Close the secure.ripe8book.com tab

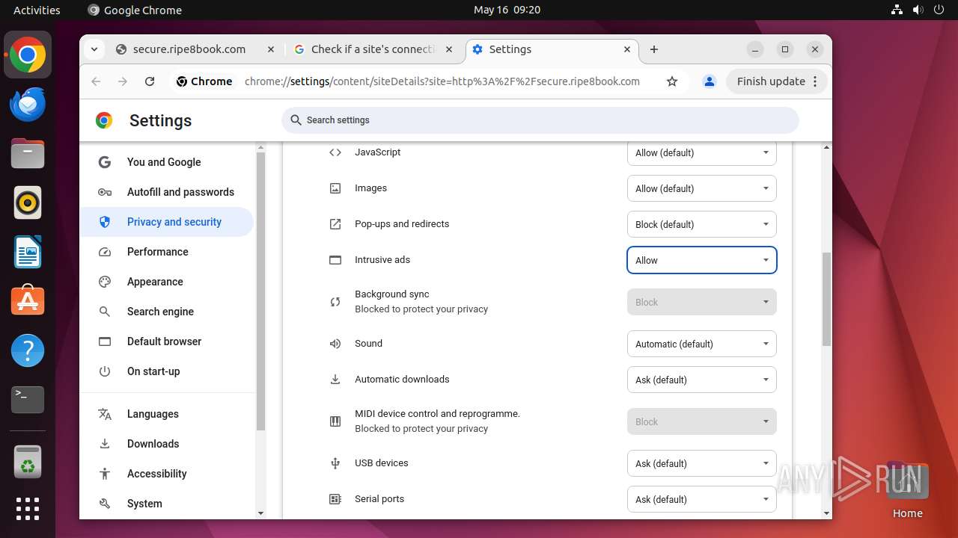pos(271,49)
